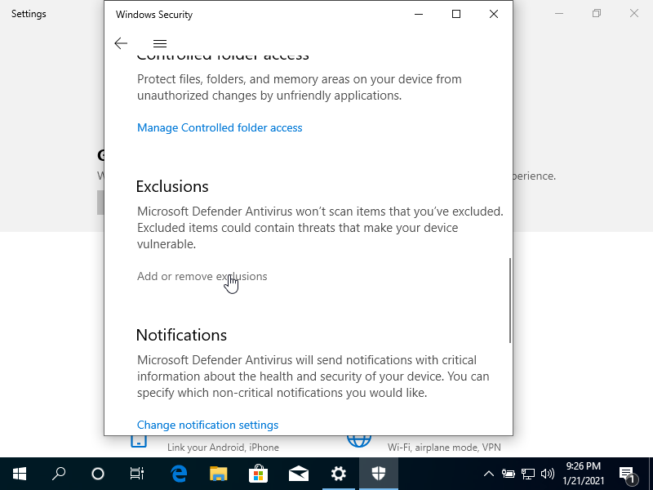Open the volume speaker tray icon
Viewport: 653px width, 490px height.
click(548, 474)
